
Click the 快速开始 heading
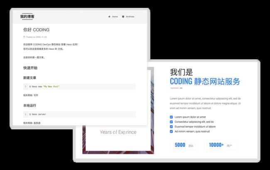(x=30, y=68)
